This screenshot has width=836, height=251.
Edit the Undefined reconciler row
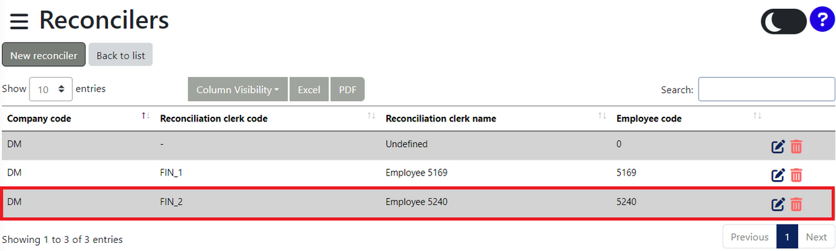778,146
